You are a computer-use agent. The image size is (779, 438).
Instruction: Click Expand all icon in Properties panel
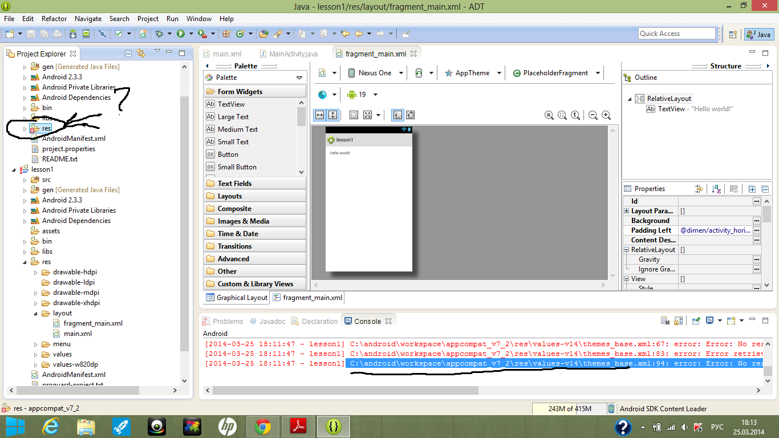(x=752, y=189)
